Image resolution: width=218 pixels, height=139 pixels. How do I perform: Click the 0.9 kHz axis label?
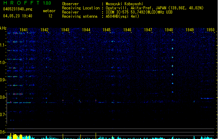click(x=3, y=80)
